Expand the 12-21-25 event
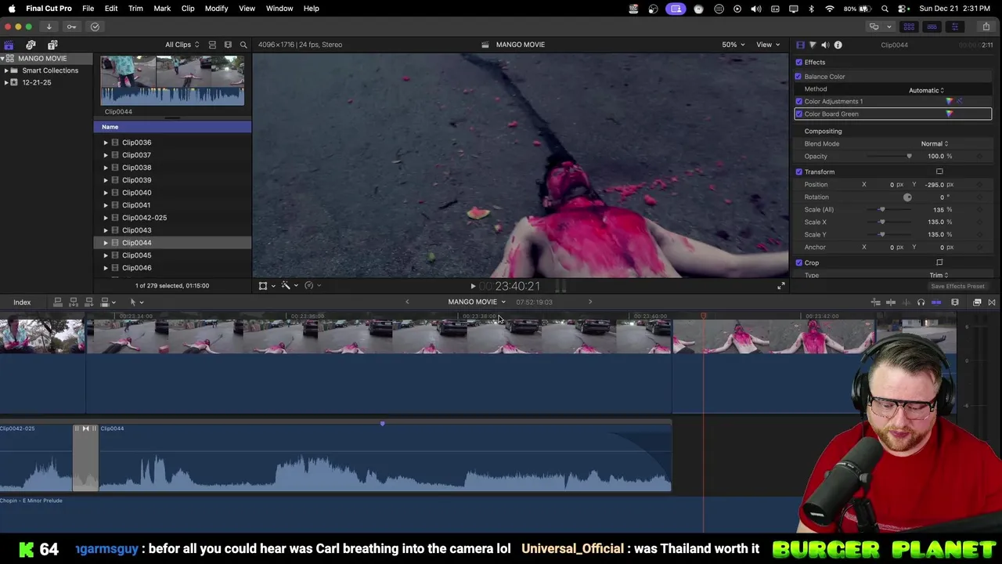The height and width of the screenshot is (564, 1002). pyautogui.click(x=6, y=82)
